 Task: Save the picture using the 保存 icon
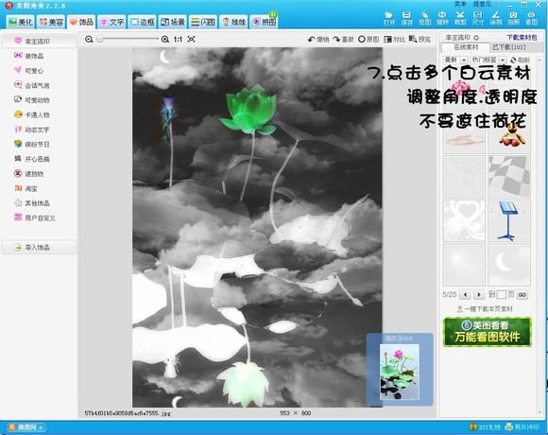point(406,18)
